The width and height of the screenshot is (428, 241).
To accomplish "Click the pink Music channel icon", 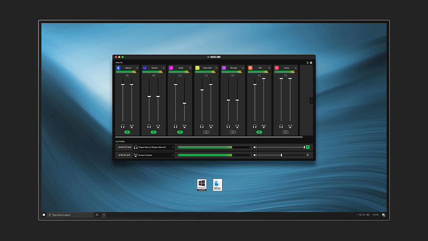I will pos(171,68).
